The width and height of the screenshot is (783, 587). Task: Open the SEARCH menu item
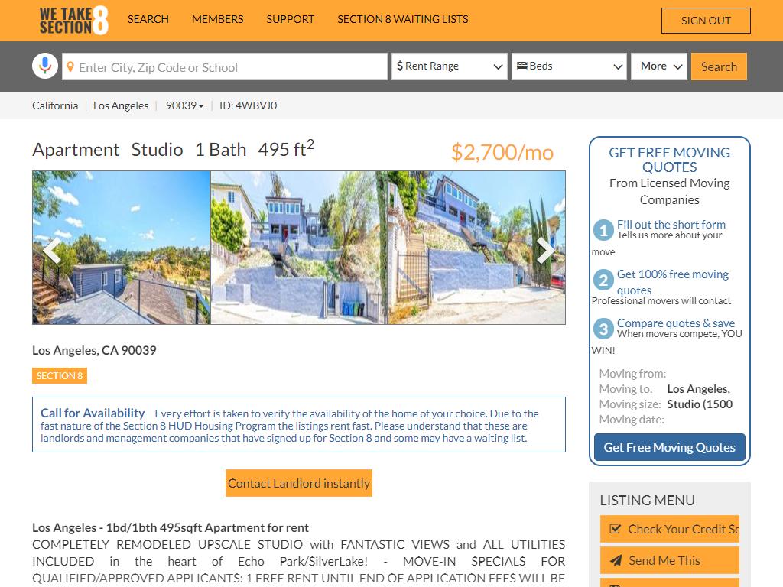click(x=148, y=19)
